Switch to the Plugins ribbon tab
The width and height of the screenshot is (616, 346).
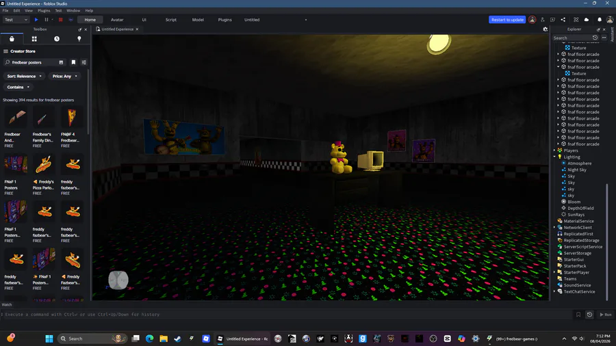click(224, 20)
